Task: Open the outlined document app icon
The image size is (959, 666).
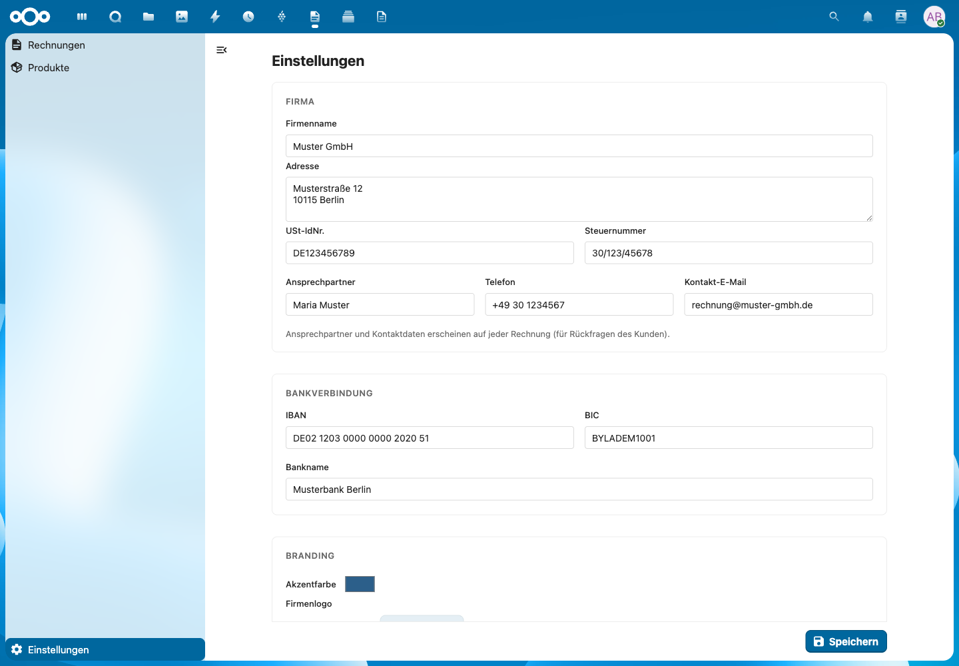Action: pos(382,17)
